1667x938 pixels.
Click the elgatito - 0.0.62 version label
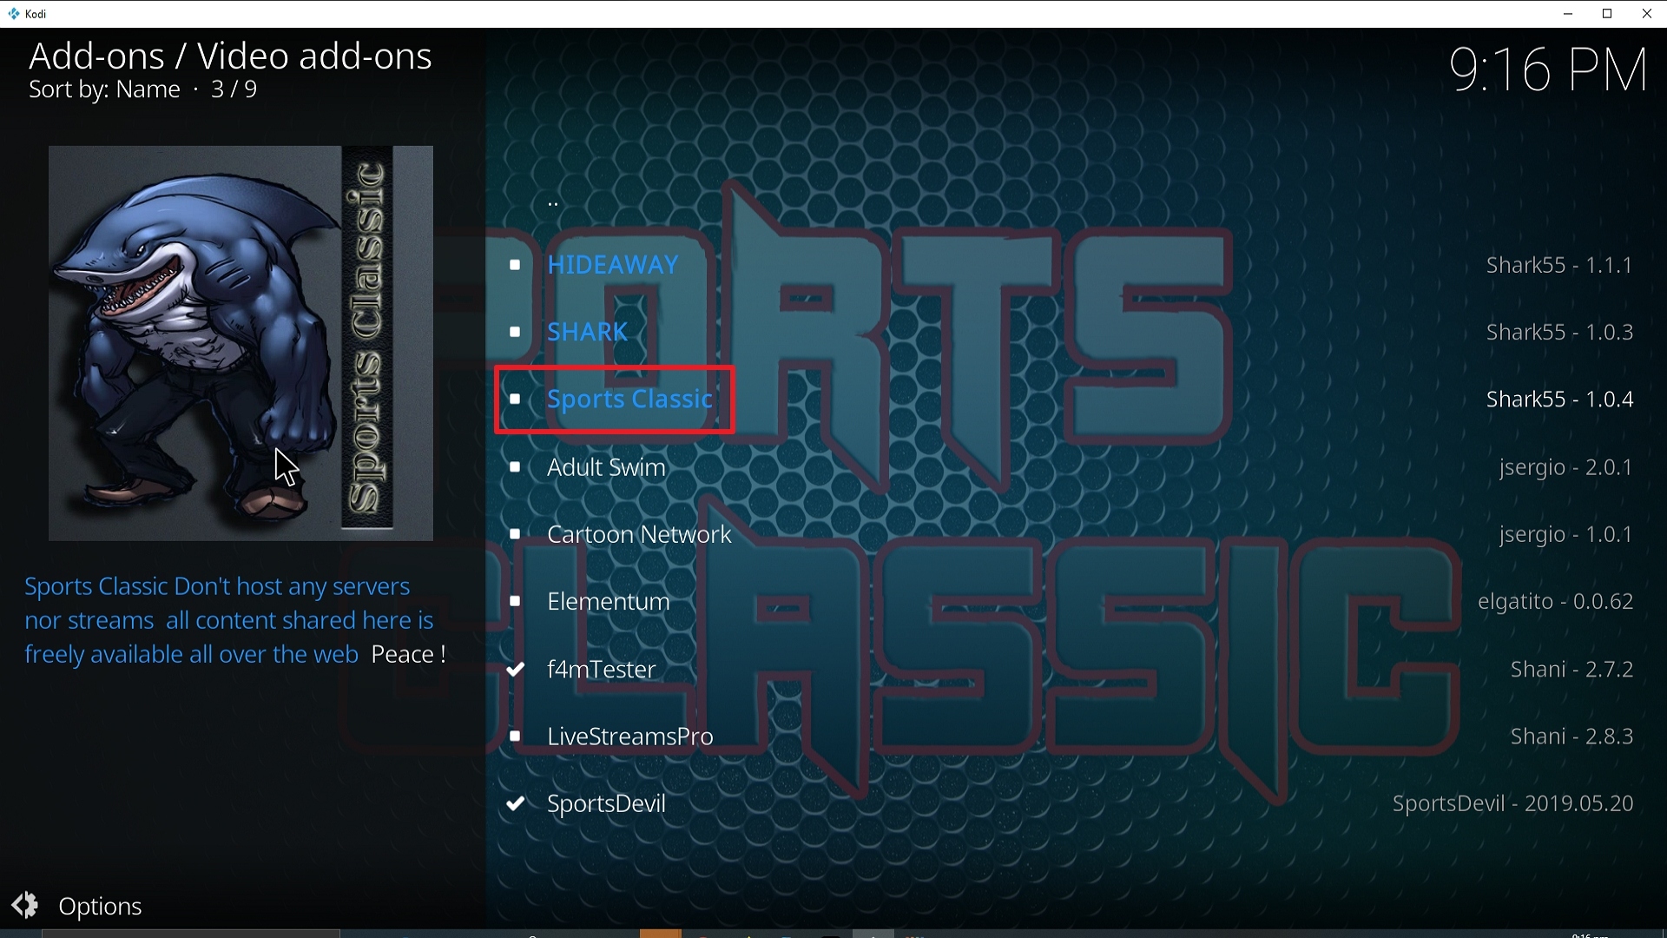pyautogui.click(x=1556, y=602)
